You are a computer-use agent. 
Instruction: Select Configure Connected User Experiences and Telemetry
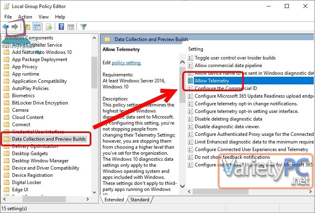pos(251,150)
